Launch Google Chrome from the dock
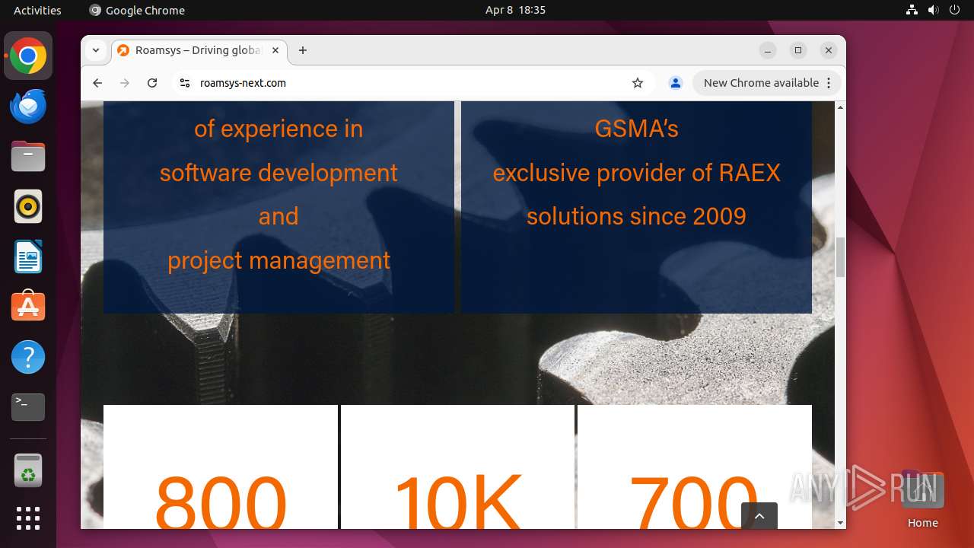The width and height of the screenshot is (974, 548). point(28,56)
